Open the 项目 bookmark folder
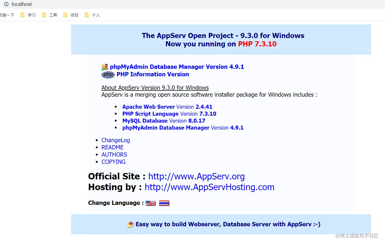Screen dimensions: 385x245 tap(71, 15)
